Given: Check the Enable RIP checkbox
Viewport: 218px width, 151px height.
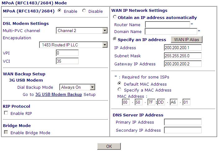Looking at the screenshot, I should coord(6,113).
